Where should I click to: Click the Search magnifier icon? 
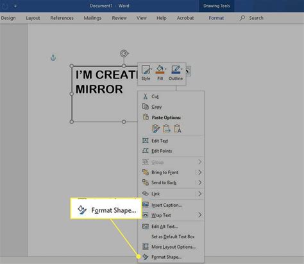(242, 18)
